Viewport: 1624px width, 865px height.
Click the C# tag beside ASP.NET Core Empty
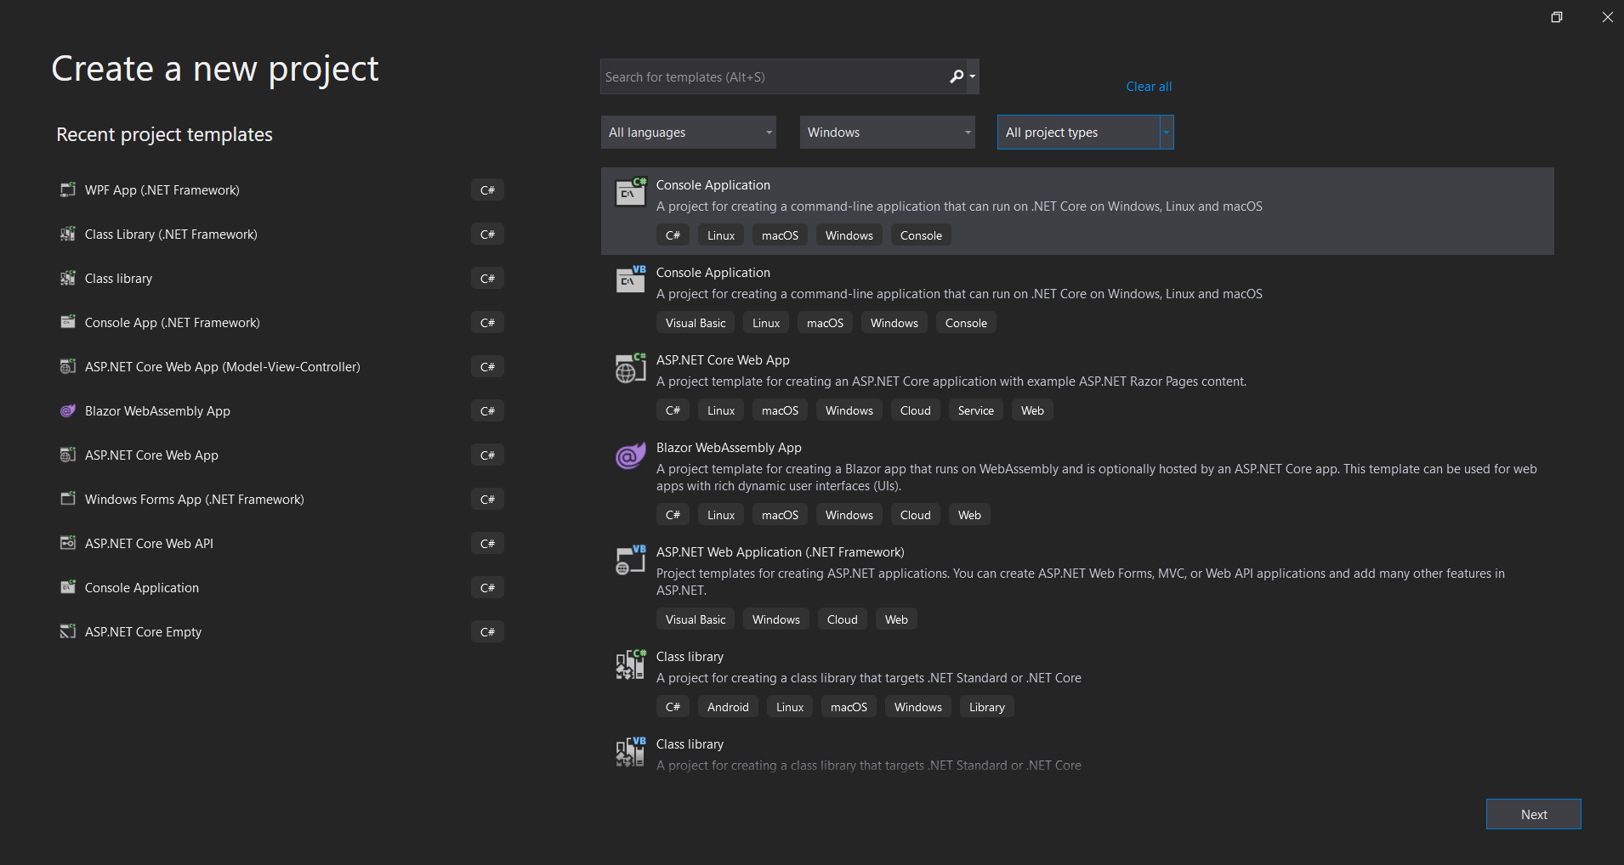pos(487,631)
